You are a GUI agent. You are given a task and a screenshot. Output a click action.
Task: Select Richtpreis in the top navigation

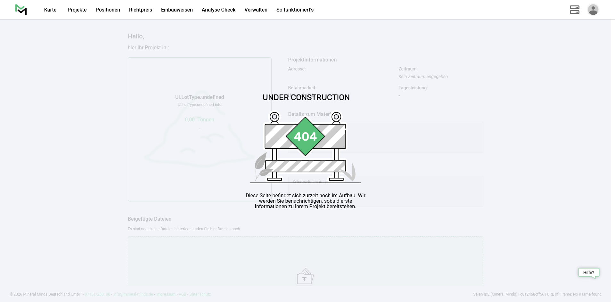point(140,10)
